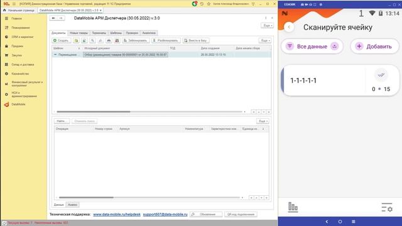
Task: Open Еще dropdown in documents toolbar
Action: pos(265,40)
